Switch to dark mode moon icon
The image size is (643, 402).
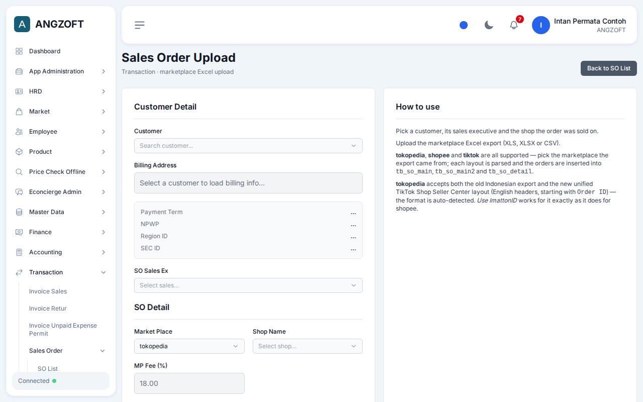[489, 25]
